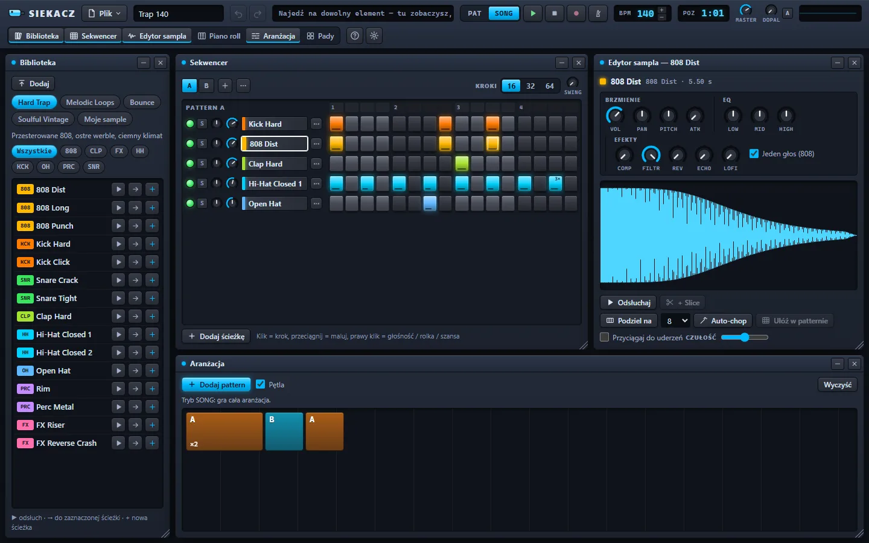This screenshot has height=543, width=869.
Task: Adjust the CZUŁOŚĆ sensitivity slider
Action: click(x=745, y=337)
